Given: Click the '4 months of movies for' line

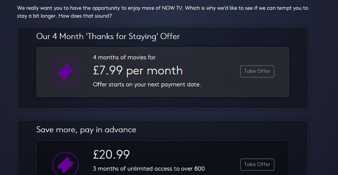Looking at the screenshot, I should pos(124,57).
